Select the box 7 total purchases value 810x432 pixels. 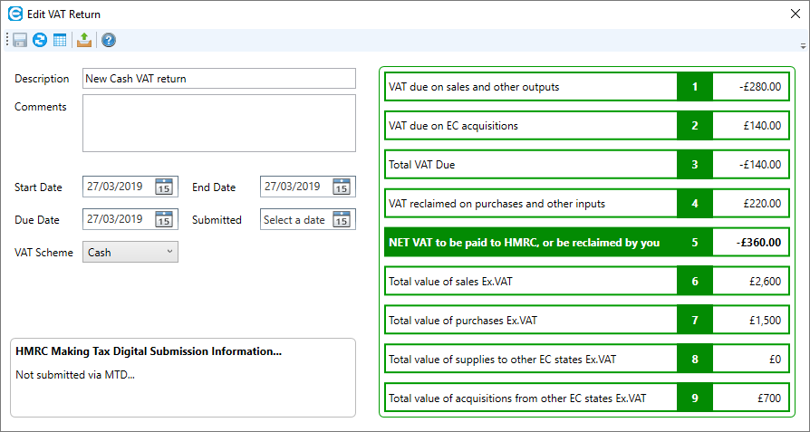pyautogui.click(x=749, y=320)
